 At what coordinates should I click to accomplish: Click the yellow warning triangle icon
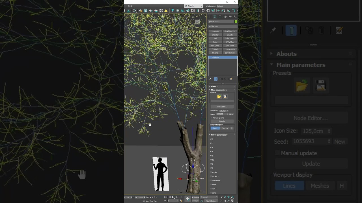tap(166, 11)
